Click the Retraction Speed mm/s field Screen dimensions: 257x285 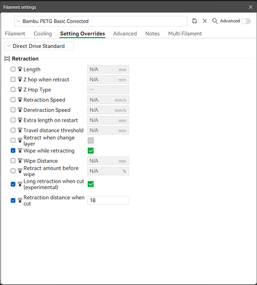108,100
